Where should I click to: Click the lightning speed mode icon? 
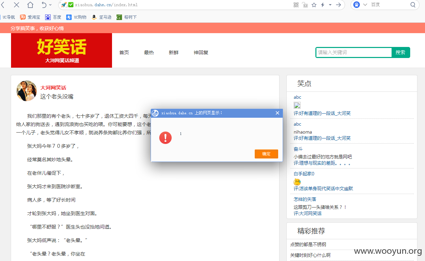pyautogui.click(x=323, y=5)
